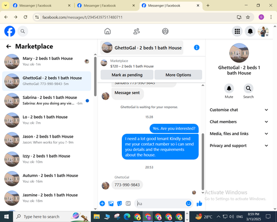277x222 pixels.
Task: Search within the GhettoGal conversation
Action: [248, 88]
